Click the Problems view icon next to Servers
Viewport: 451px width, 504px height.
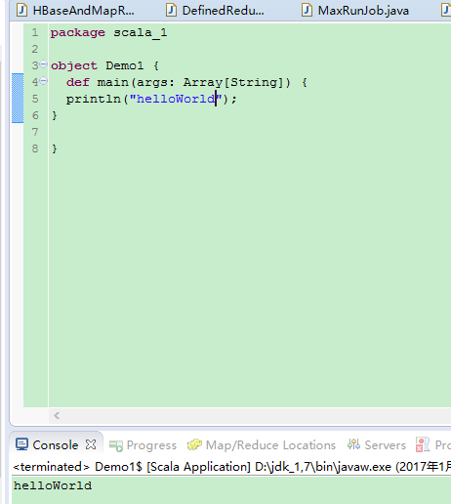[x=423, y=444]
